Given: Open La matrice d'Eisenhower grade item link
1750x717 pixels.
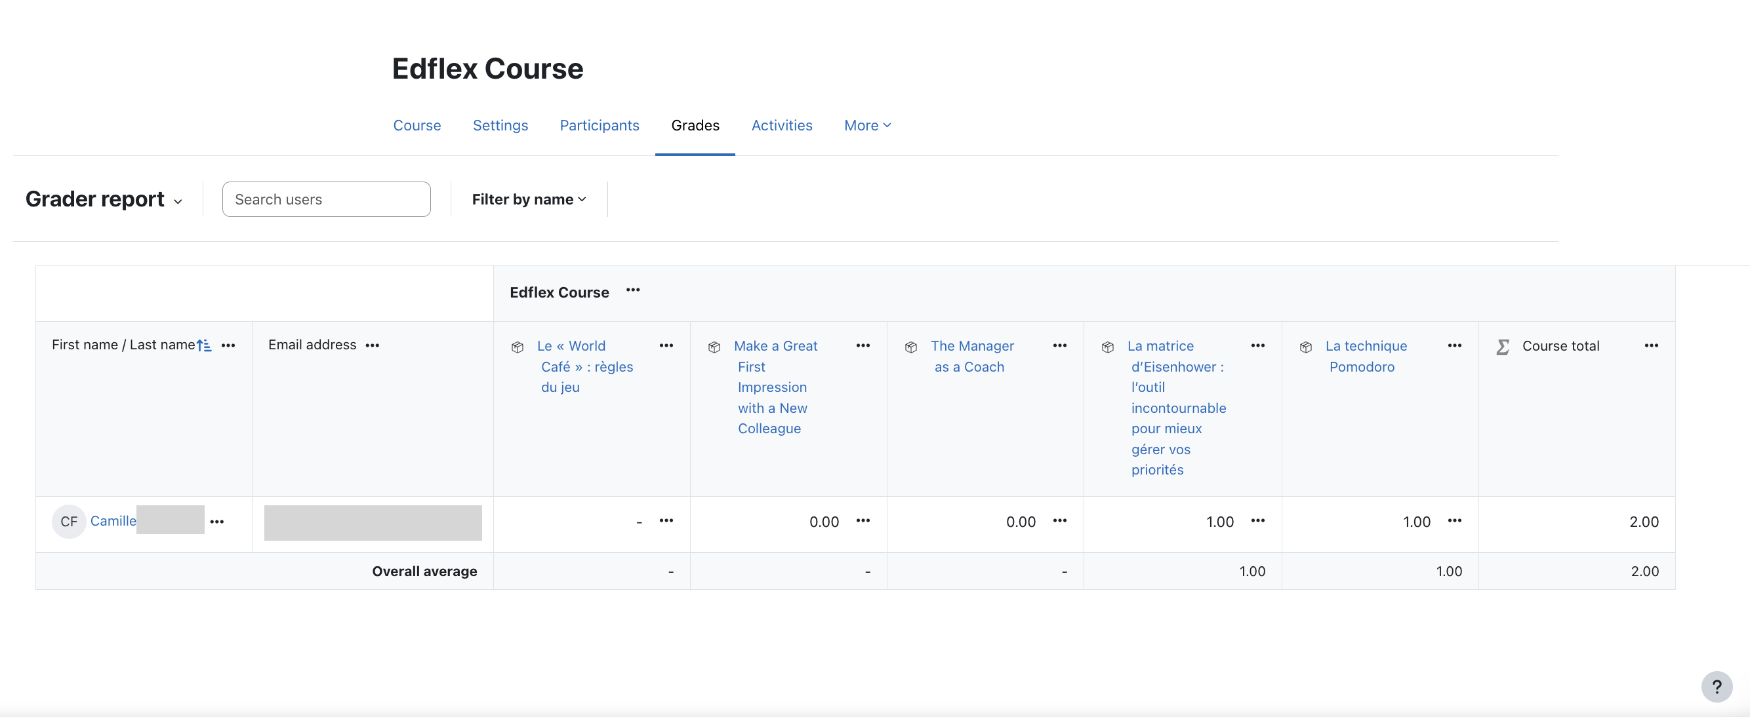Looking at the screenshot, I should 1177,408.
